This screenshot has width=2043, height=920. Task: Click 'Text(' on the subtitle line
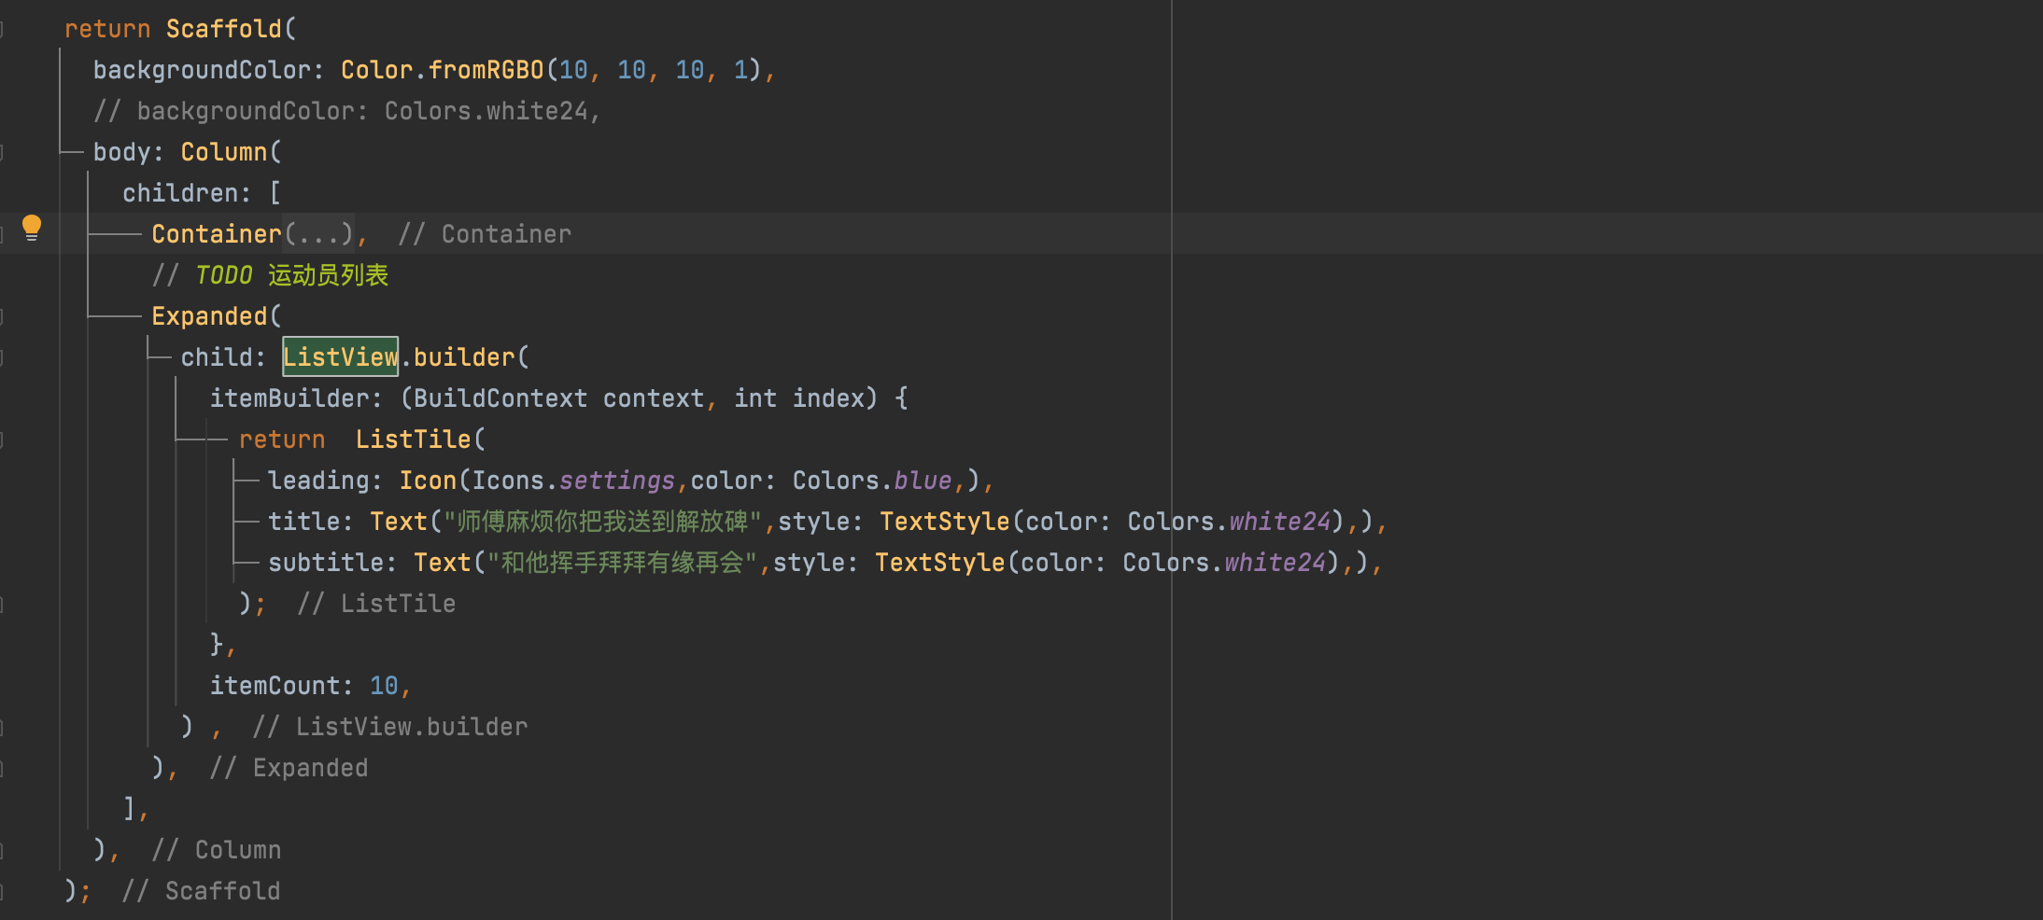point(449,562)
